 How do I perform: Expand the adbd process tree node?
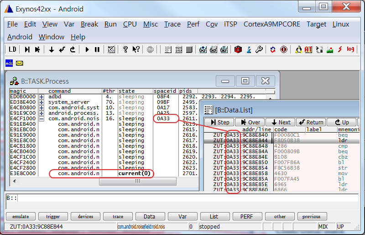[x=42, y=97]
